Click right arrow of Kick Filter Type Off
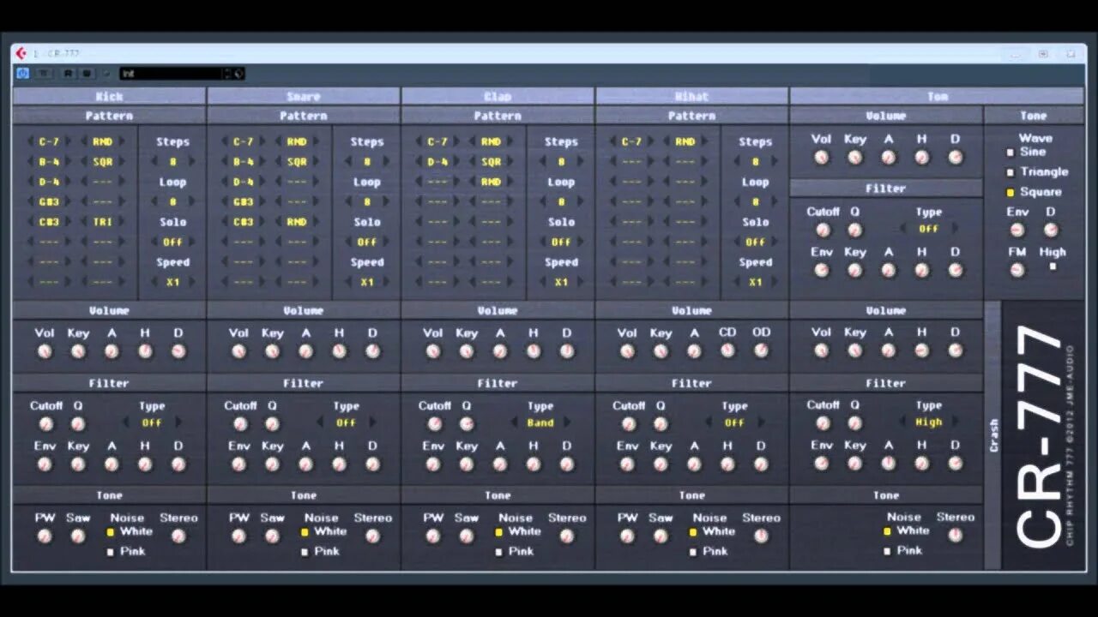The height and width of the screenshot is (617, 1098). (x=178, y=422)
